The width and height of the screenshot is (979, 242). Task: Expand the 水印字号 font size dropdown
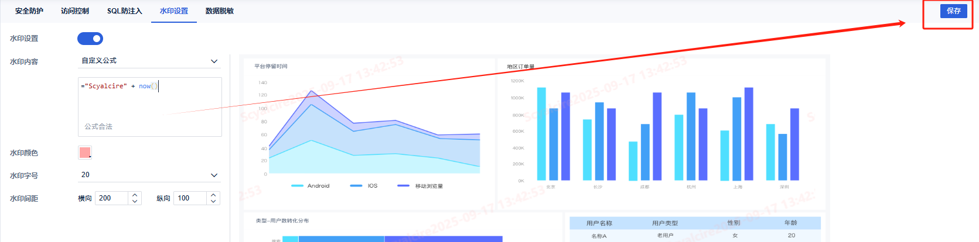click(149, 175)
